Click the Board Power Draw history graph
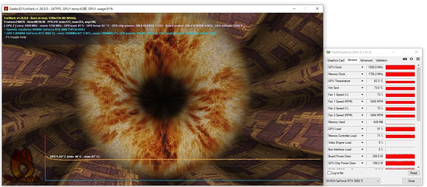 [x=400, y=156]
